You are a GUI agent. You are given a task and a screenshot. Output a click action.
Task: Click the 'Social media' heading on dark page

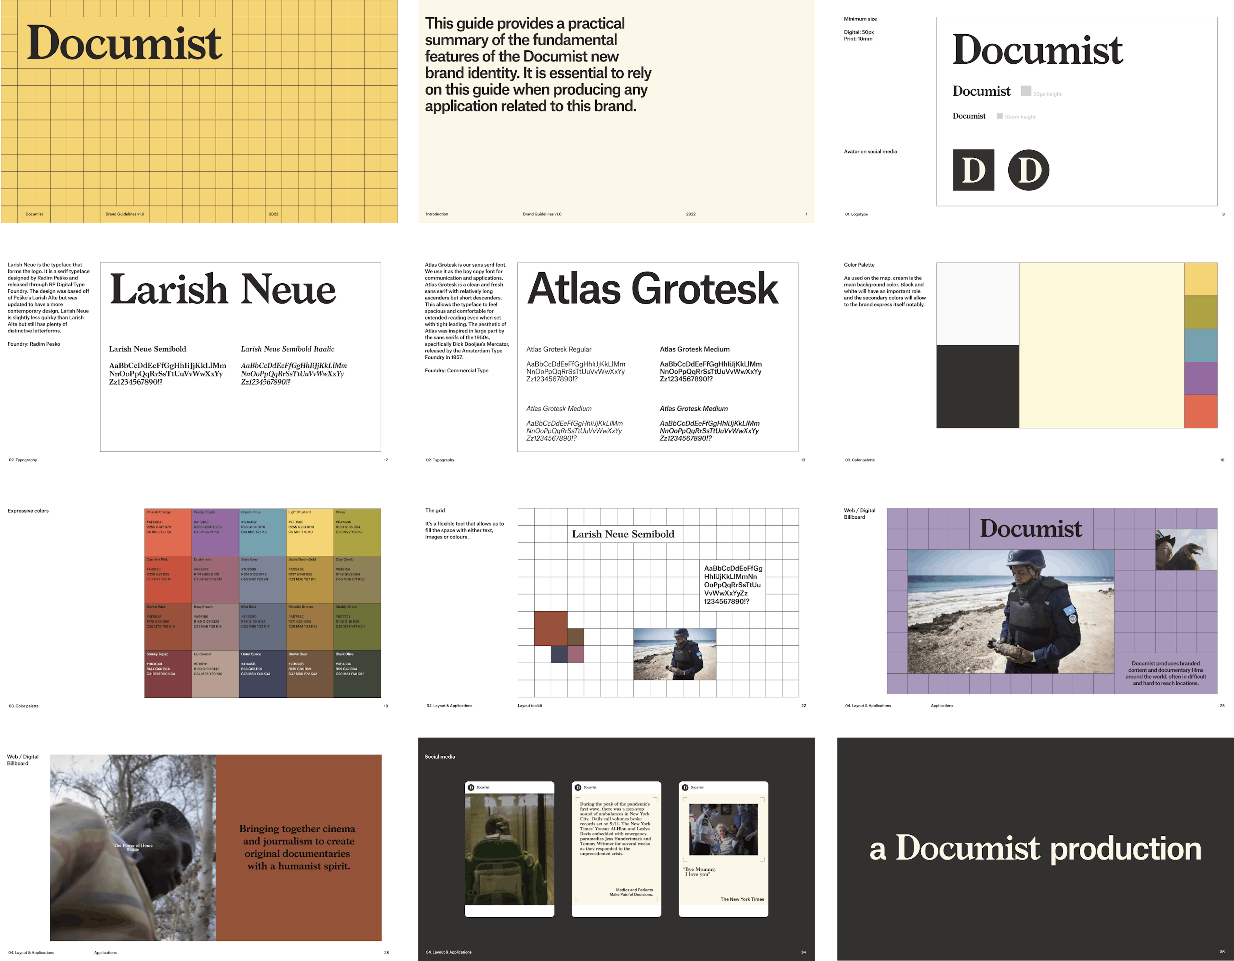tap(440, 757)
